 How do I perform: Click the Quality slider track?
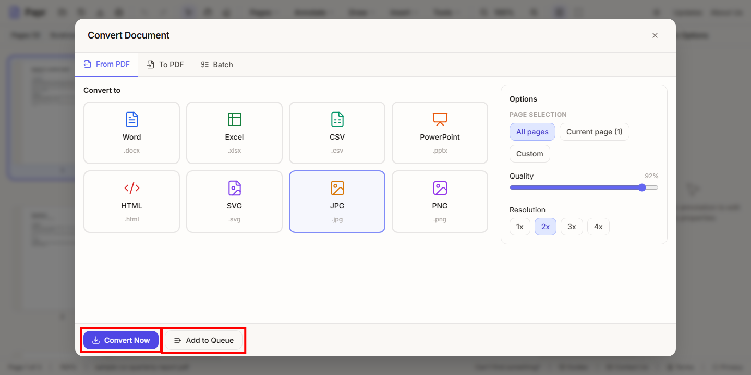(584, 187)
